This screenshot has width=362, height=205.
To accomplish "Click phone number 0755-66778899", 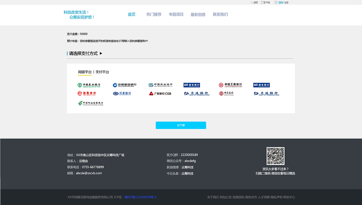I will pyautogui.click(x=93, y=167).
